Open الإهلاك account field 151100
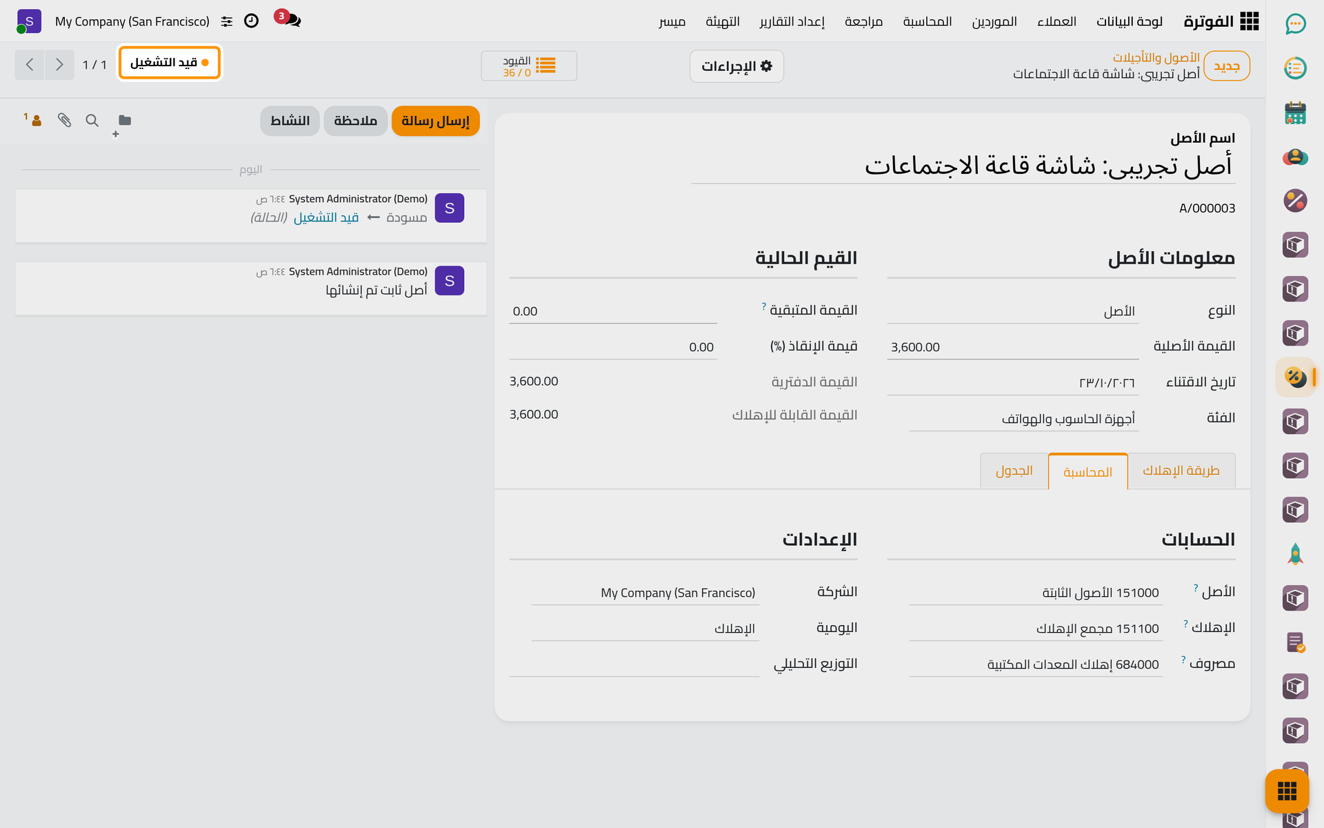 click(x=1036, y=629)
